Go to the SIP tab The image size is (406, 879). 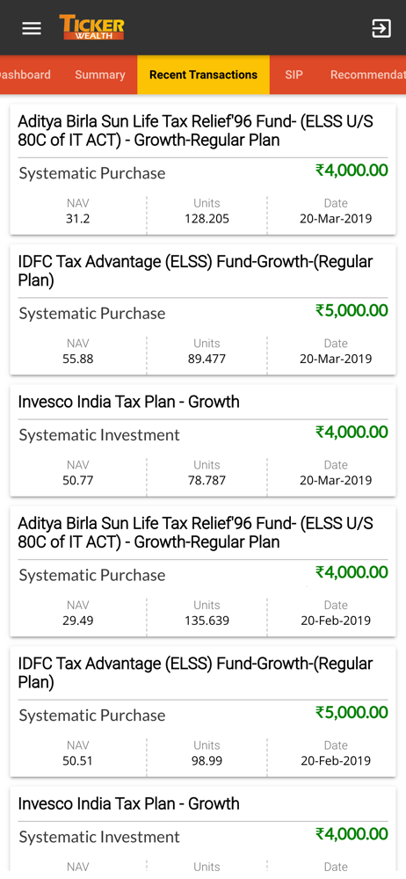click(294, 75)
